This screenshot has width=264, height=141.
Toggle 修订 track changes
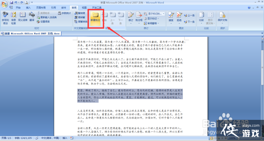[x=131, y=17]
